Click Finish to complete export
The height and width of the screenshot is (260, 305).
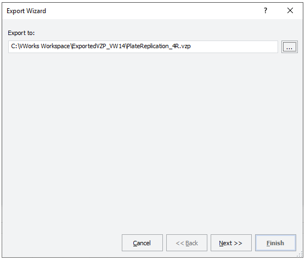click(x=275, y=242)
